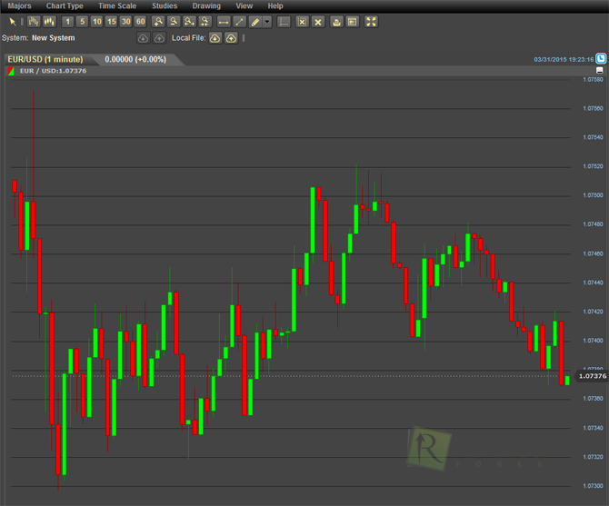Switch to the OHLC bar chart type

34,22
